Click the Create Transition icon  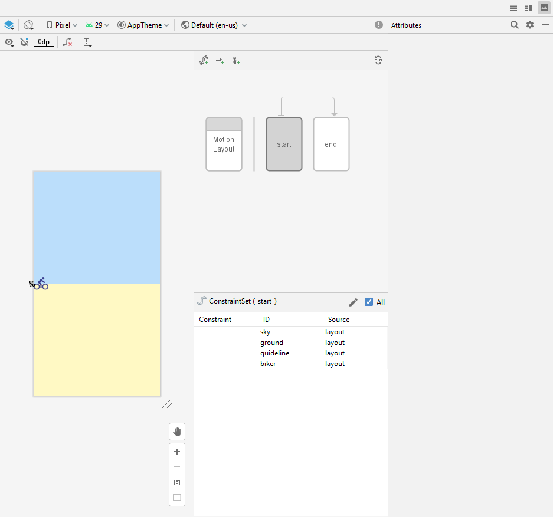point(220,60)
